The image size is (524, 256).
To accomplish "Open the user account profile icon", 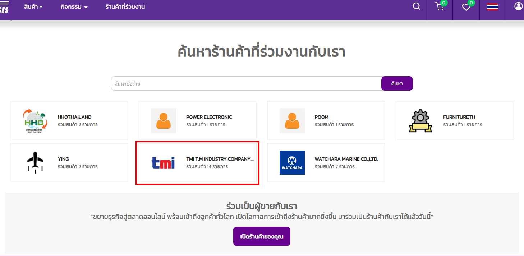I will coord(518,6).
